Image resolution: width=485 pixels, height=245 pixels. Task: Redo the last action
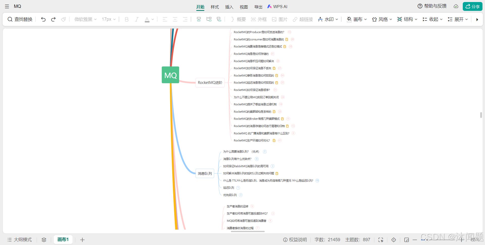tap(53, 19)
